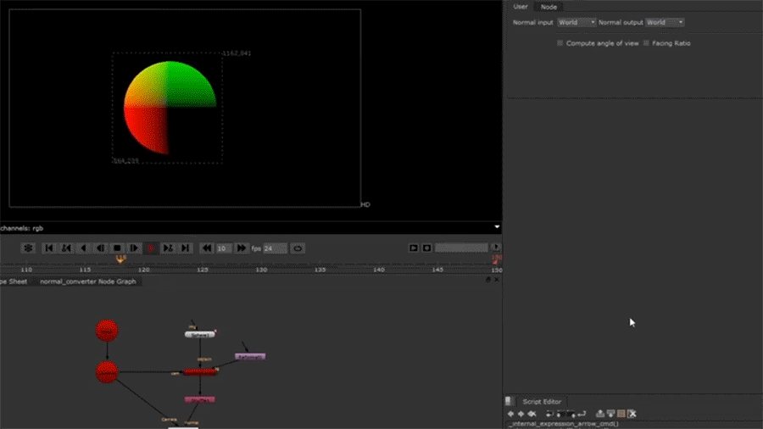The height and width of the screenshot is (429, 763).
Task: Switch to the Dope Sheet tab
Action: coord(14,281)
